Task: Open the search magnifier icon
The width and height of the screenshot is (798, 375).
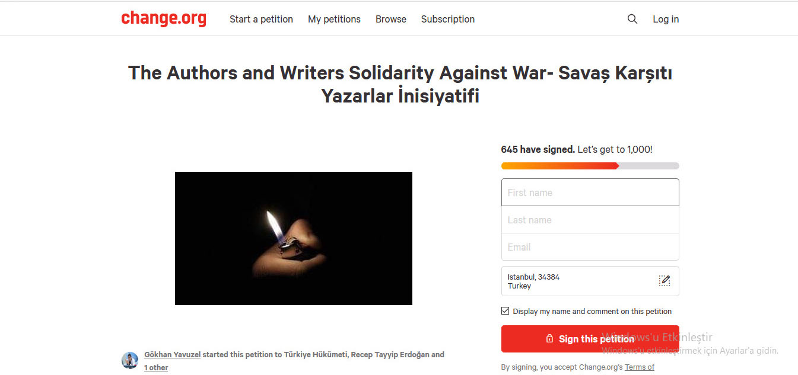Action: 632,19
